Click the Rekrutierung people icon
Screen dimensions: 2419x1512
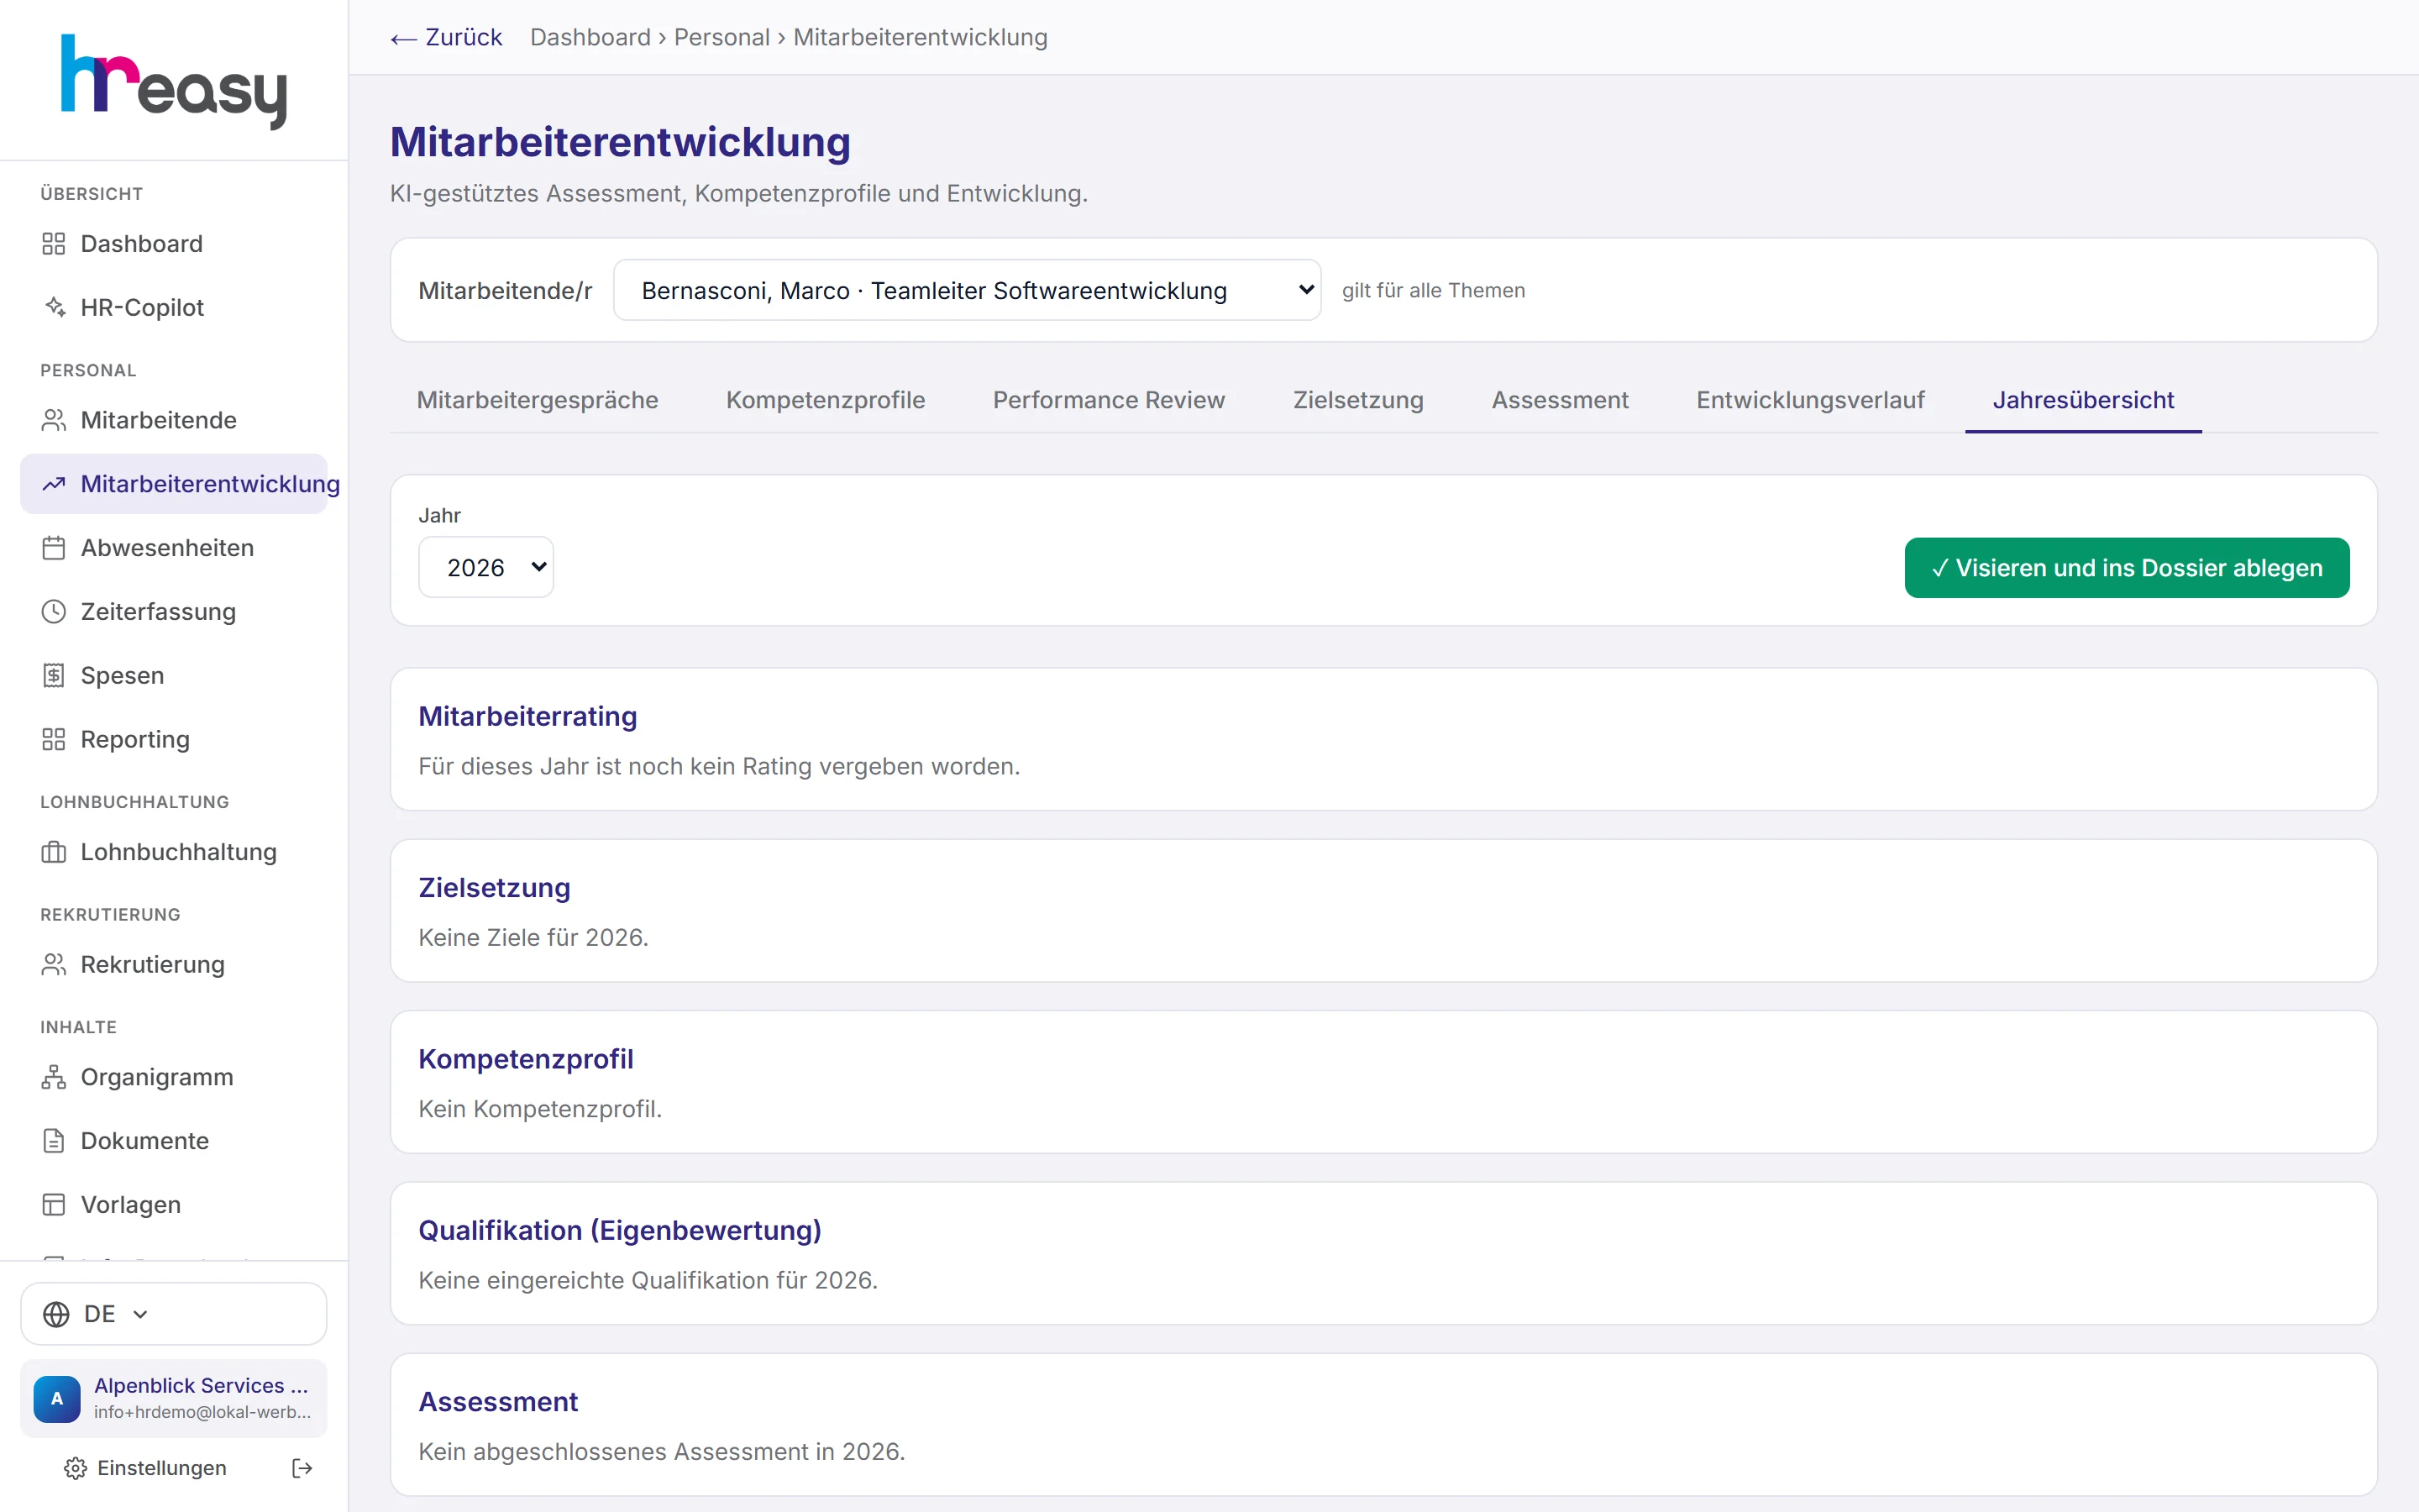tap(54, 964)
